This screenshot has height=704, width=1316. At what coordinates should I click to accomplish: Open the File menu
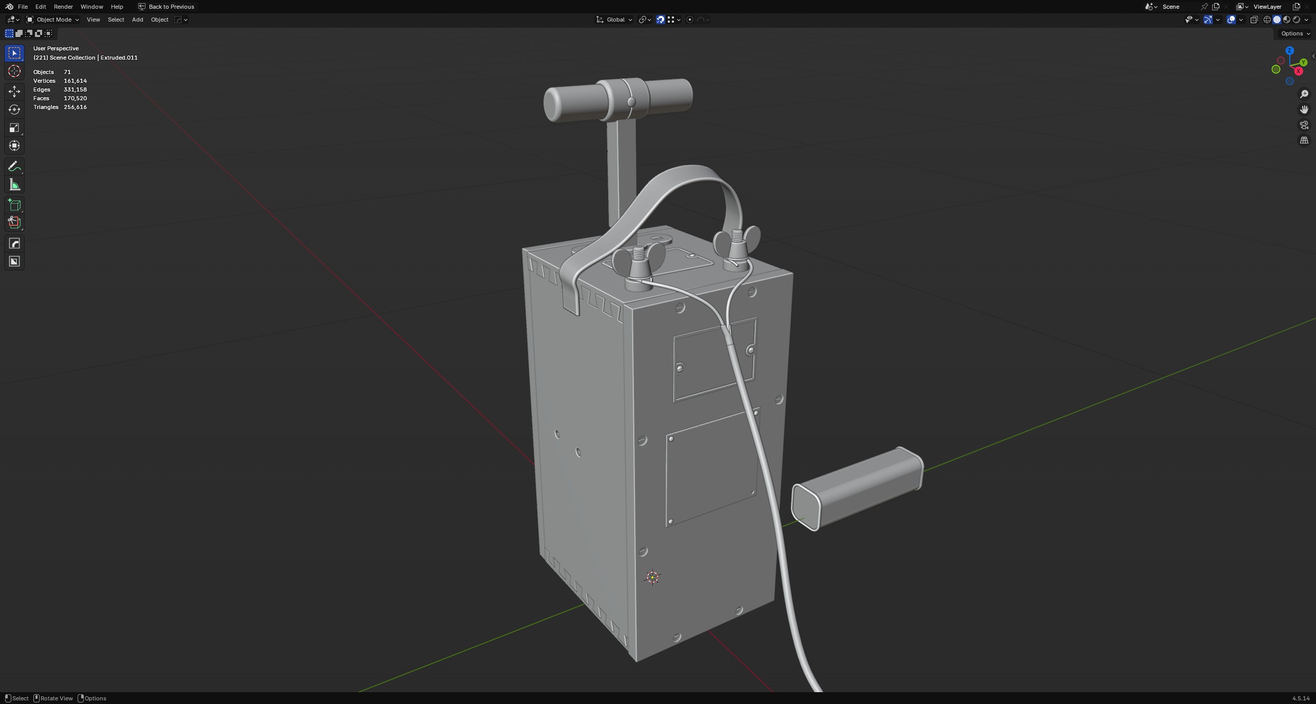(23, 7)
